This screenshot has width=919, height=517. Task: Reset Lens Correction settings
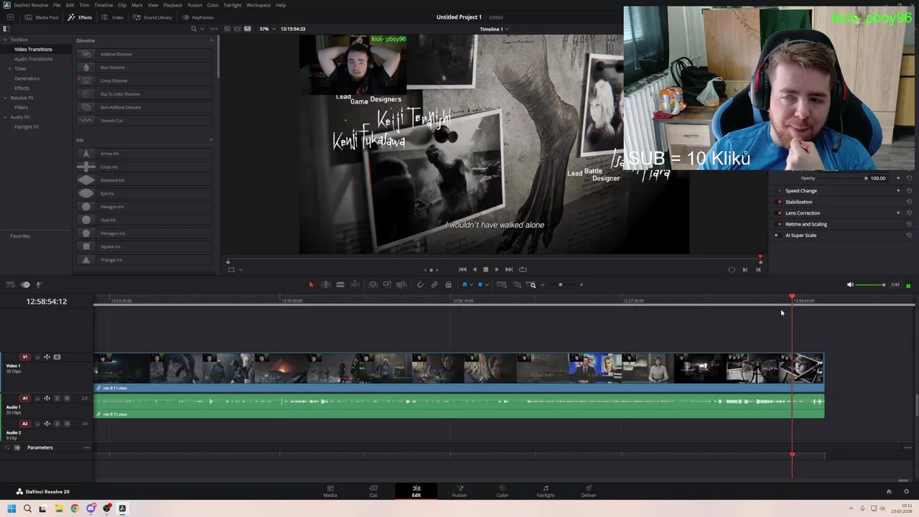click(909, 213)
